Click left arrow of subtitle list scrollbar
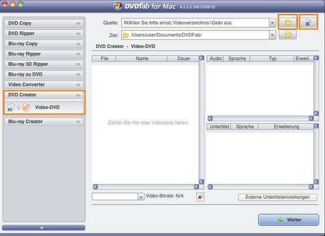325x236 pixels. 210,187
